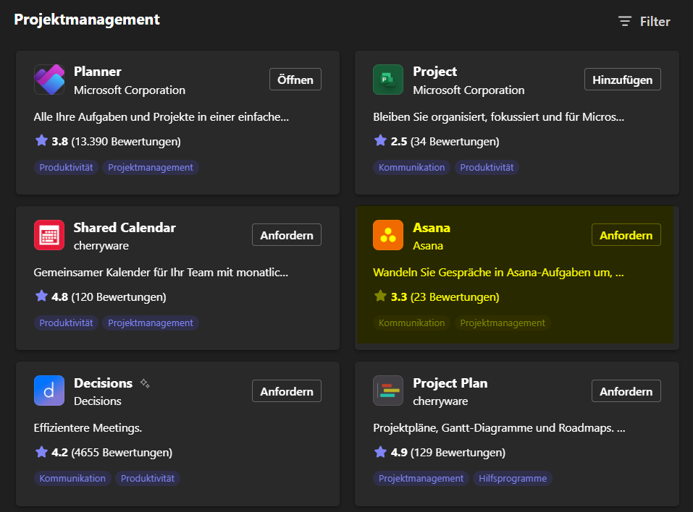This screenshot has width=693, height=512.
Task: Request Asana with the Anfordern button
Action: pyautogui.click(x=626, y=235)
